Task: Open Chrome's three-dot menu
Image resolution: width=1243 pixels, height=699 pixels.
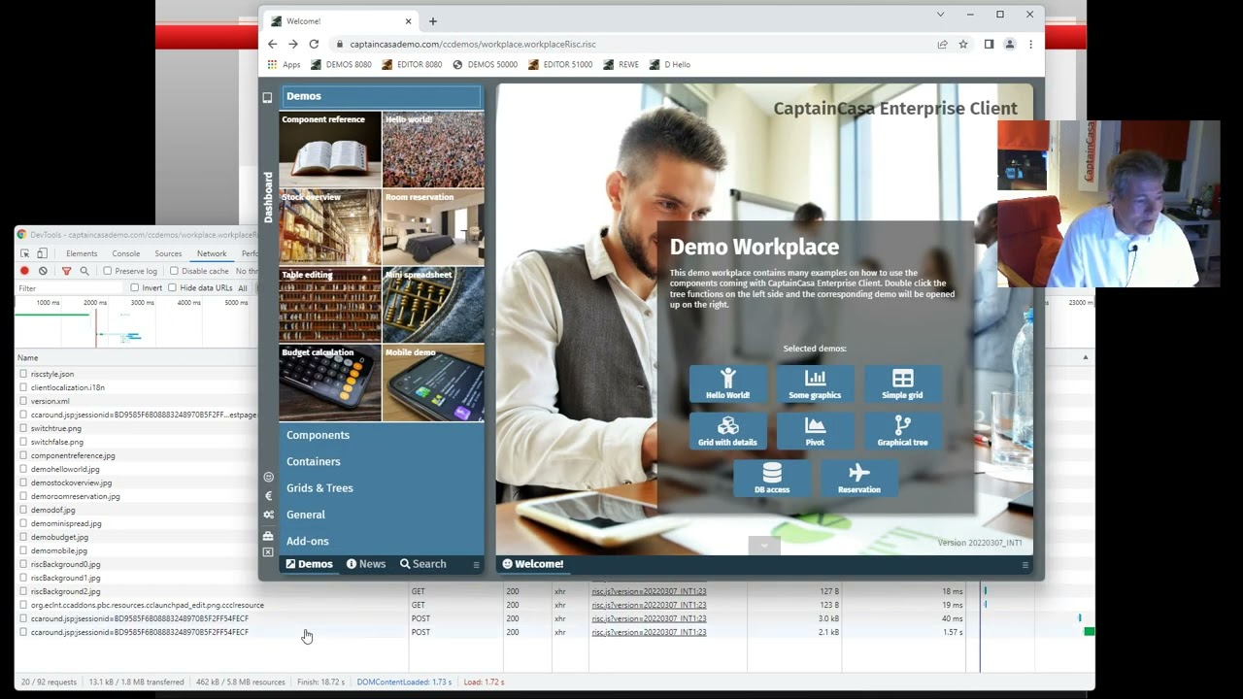Action: click(1030, 44)
